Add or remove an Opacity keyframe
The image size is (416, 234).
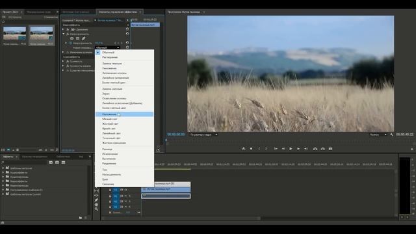coord(118,43)
